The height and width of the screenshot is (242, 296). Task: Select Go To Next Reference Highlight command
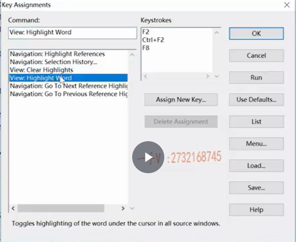[x=69, y=86]
